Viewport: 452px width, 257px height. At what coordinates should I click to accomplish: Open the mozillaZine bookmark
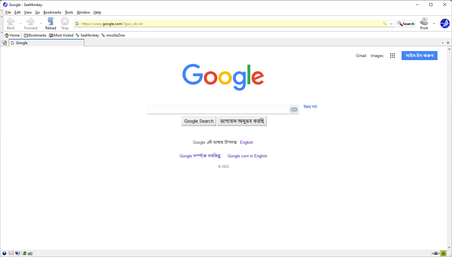[113, 35]
